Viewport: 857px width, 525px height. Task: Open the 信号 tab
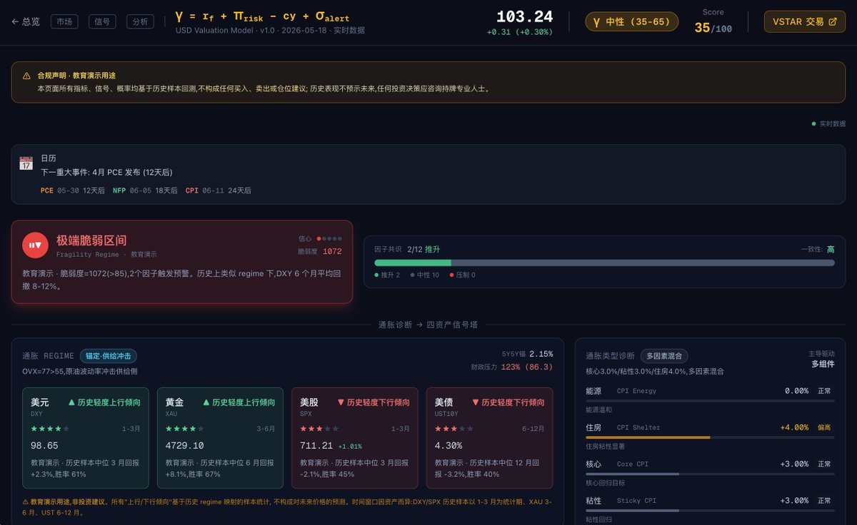coord(102,21)
